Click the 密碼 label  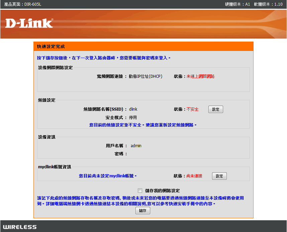tap(121, 154)
